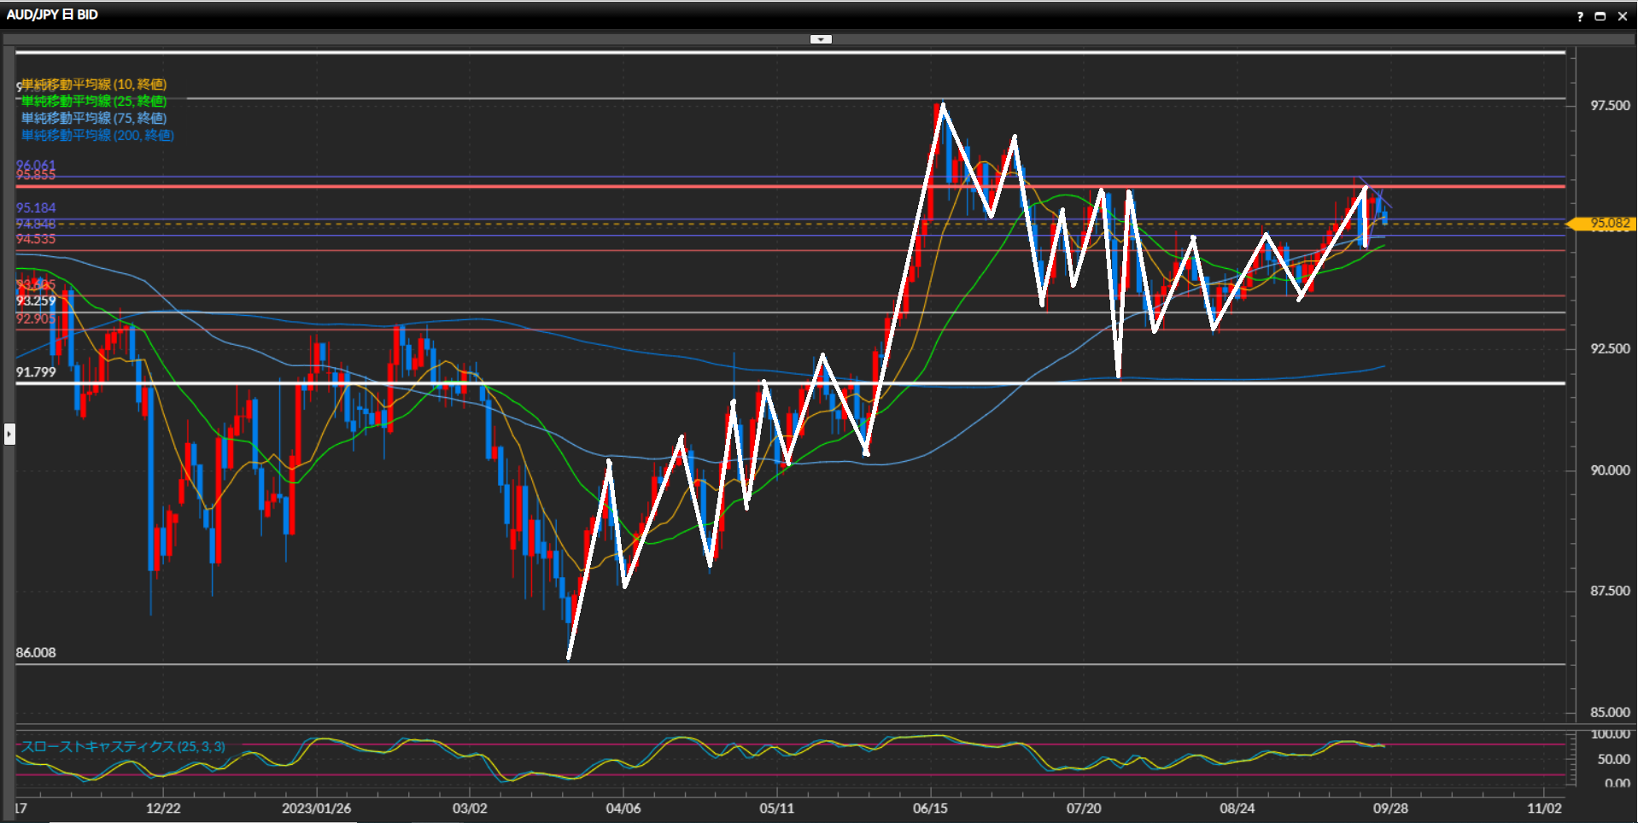Screen dimensions: 1638x823
Task: Select the thick white 91.799 horizontal line
Action: (x=769, y=383)
